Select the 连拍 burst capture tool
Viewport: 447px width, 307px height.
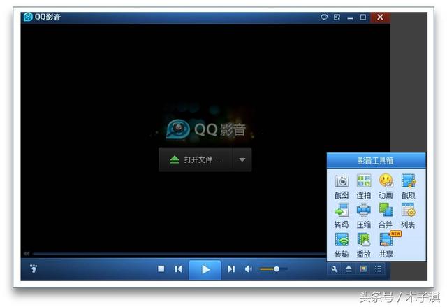(363, 187)
